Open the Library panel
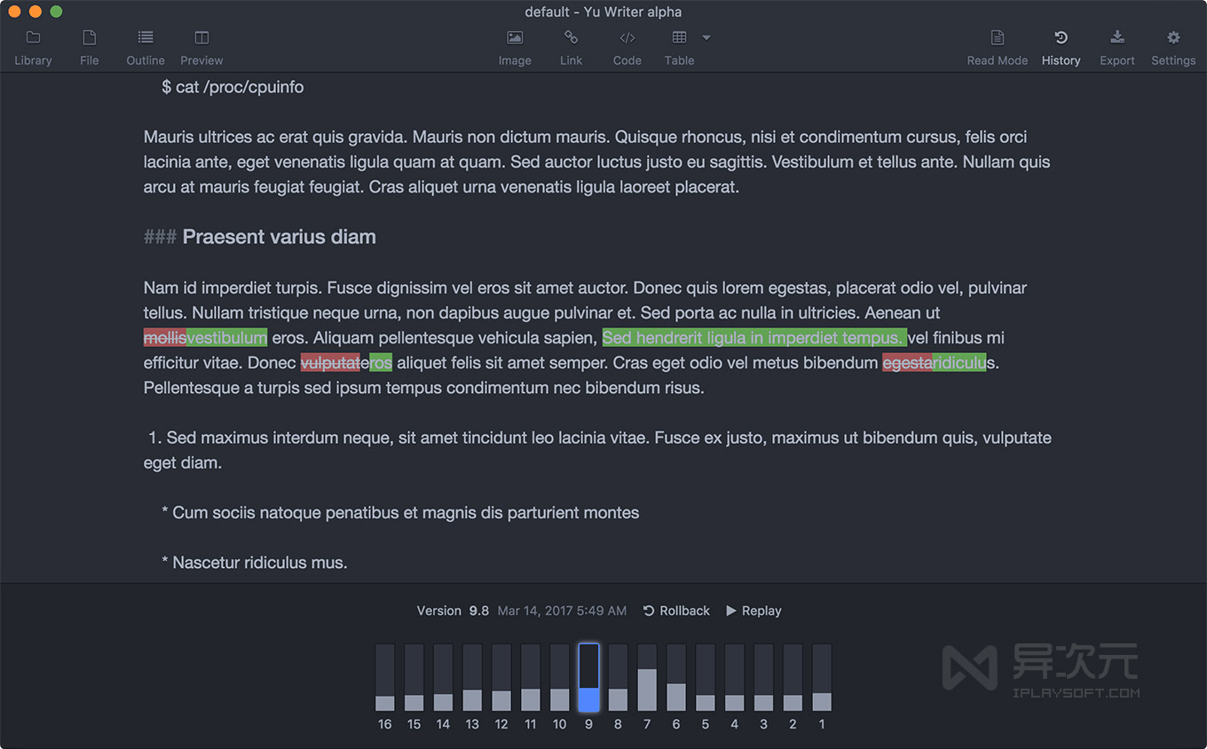 tap(33, 46)
